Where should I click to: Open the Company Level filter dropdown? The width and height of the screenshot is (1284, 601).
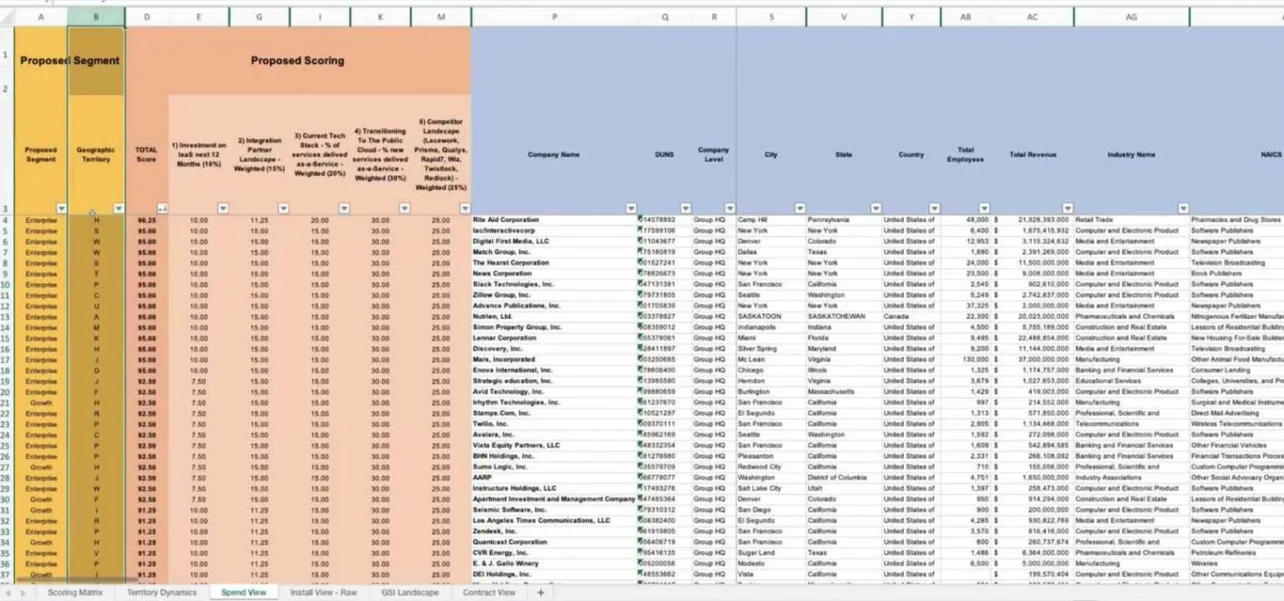[730, 208]
